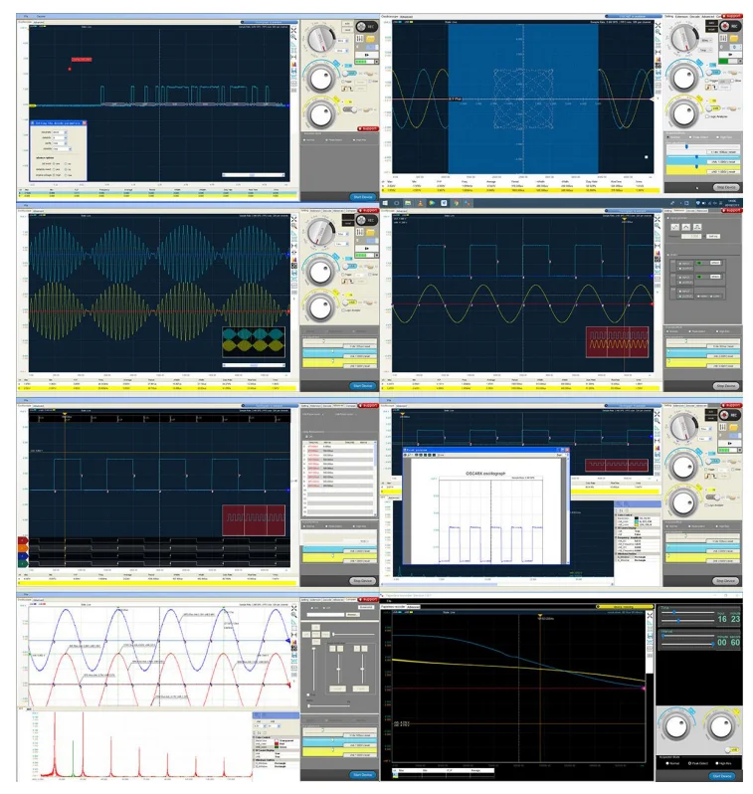Select High Res radio in Paperless recorder window
The width and height of the screenshot is (753, 794).
click(x=717, y=763)
